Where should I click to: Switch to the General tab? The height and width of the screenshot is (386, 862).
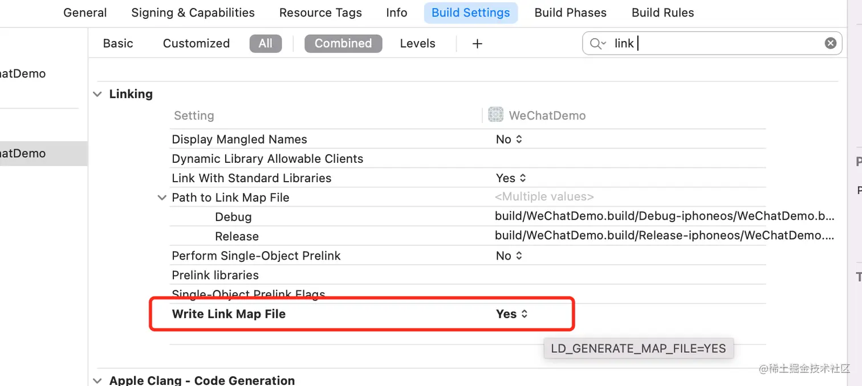[x=85, y=13]
